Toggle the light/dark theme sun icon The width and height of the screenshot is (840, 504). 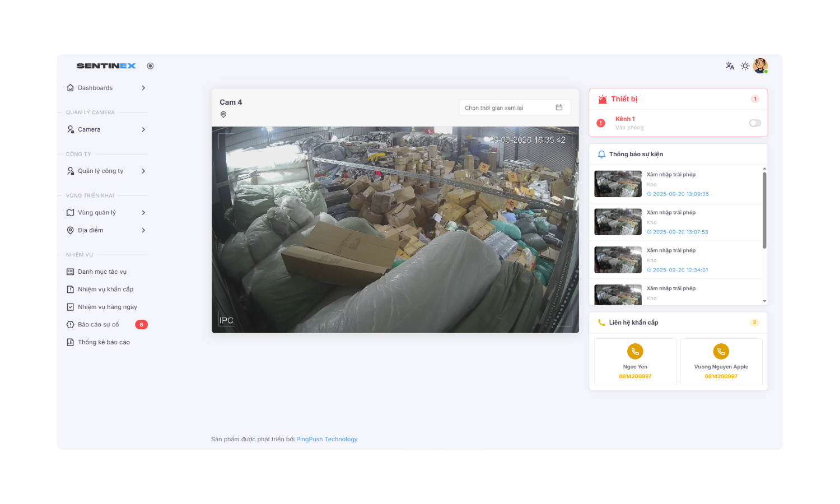pos(745,66)
